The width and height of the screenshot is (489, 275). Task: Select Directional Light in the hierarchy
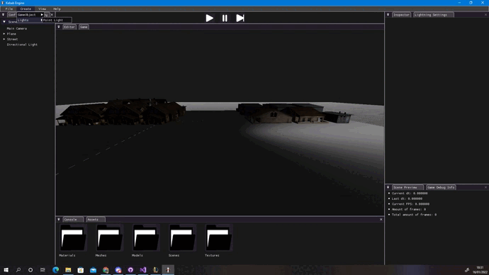pos(22,45)
